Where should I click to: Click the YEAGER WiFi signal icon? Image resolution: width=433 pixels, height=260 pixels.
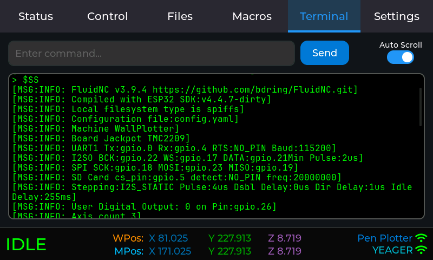click(421, 250)
